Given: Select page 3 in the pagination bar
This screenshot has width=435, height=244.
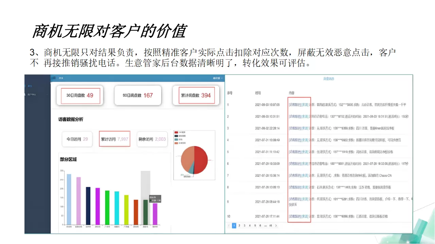Looking at the screenshot, I should [x=244, y=225].
